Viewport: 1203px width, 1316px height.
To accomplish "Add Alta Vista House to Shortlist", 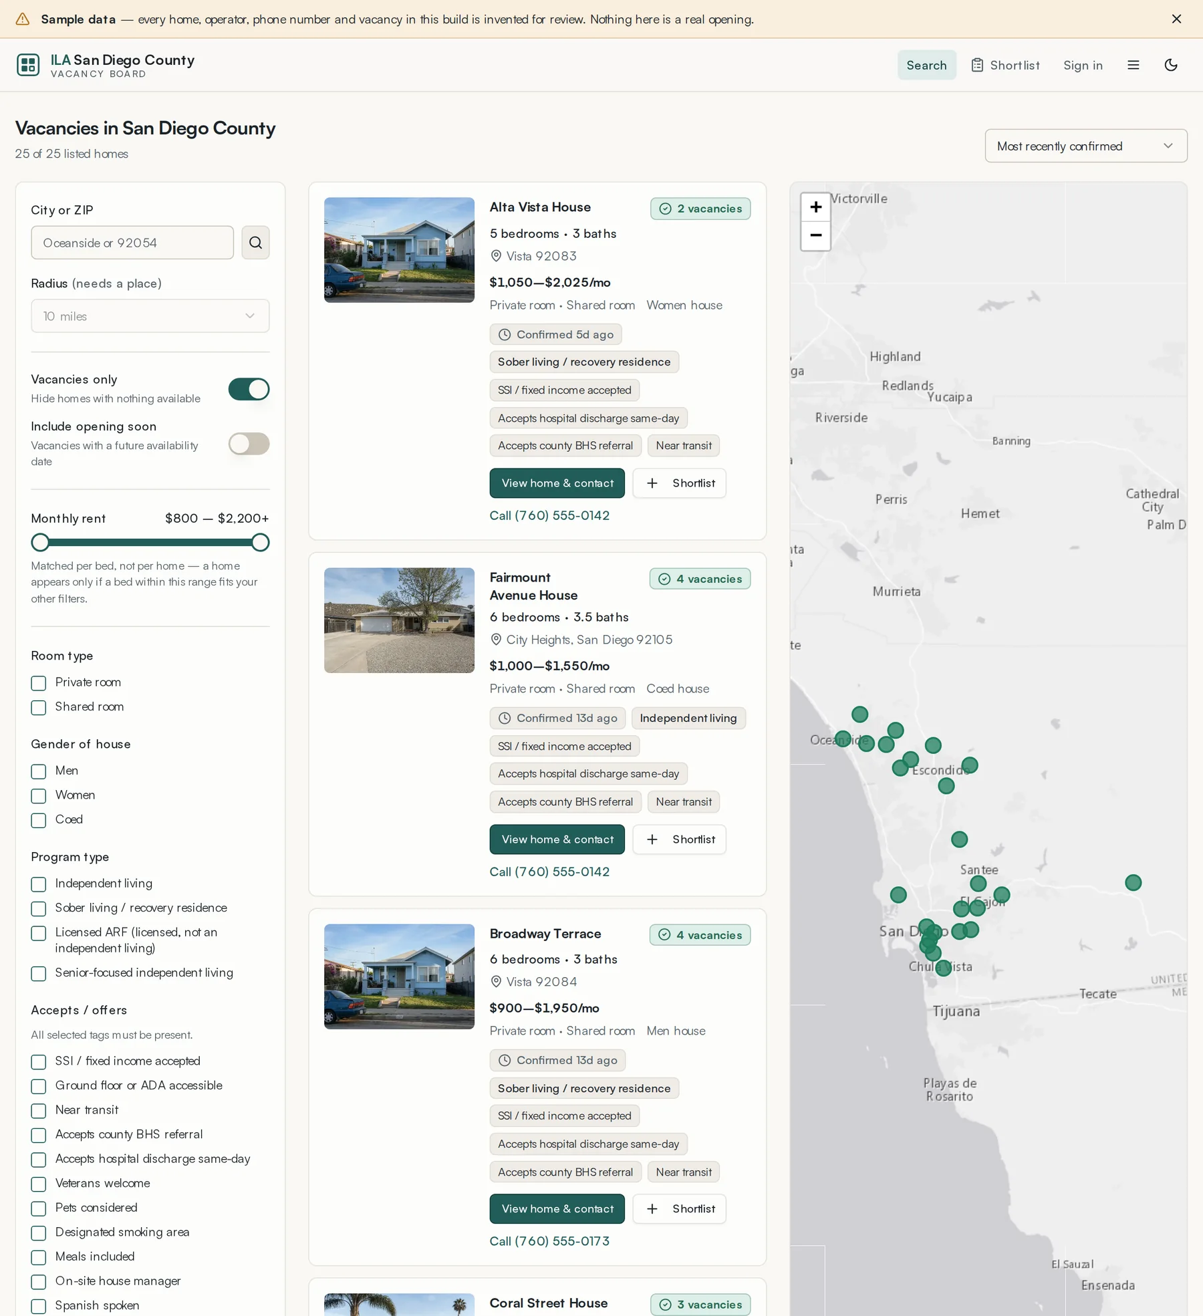I will tap(679, 483).
